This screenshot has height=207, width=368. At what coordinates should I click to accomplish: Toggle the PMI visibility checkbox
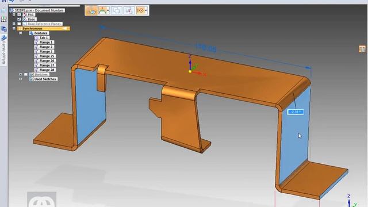point(19,14)
